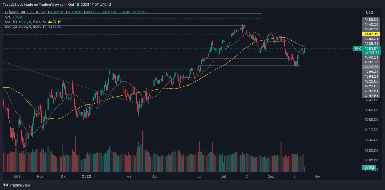Click the yellow 4402.19 MA price label
This screenshot has height=190, width=385.
(370, 34)
